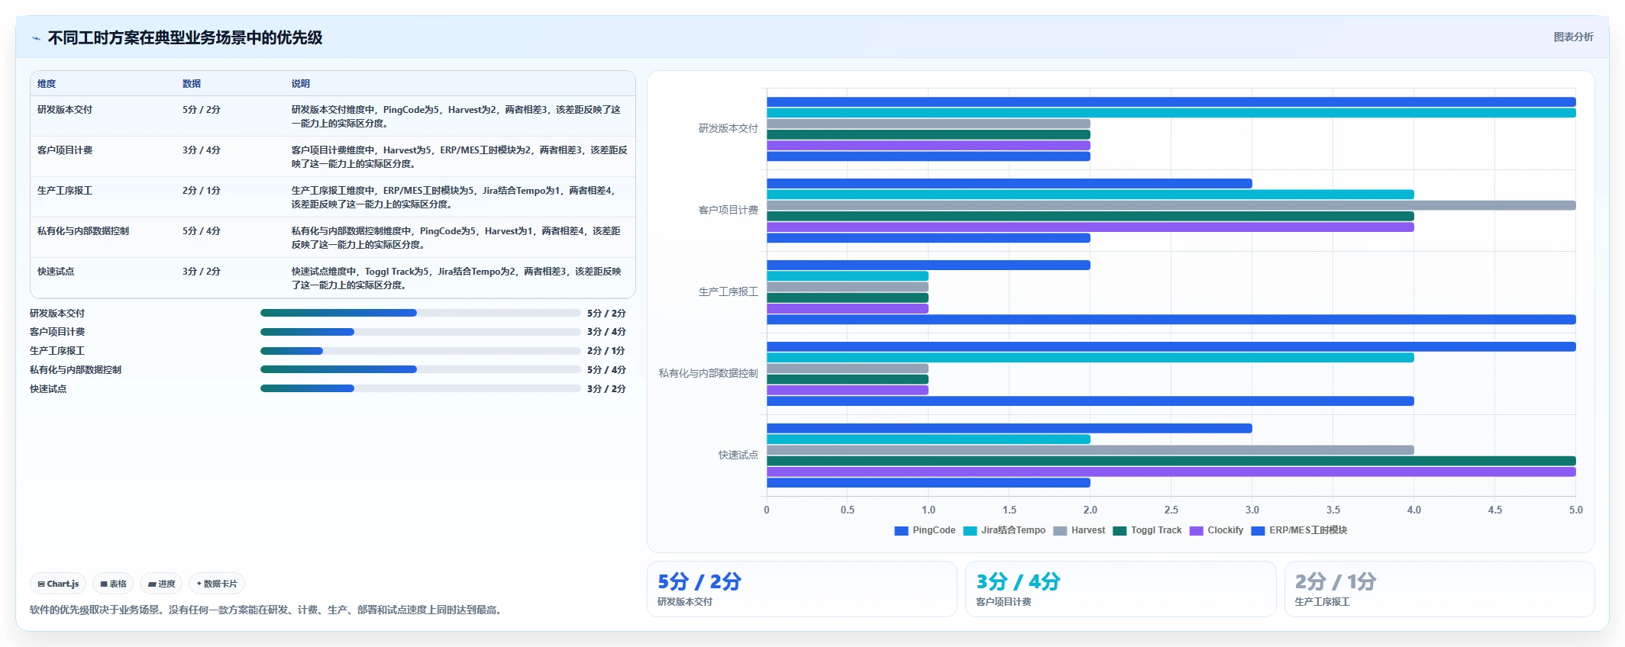Screen dimensions: 1625x647
Task: Select the 私有化与内部数据控制 cell in the table
Action: [83, 231]
